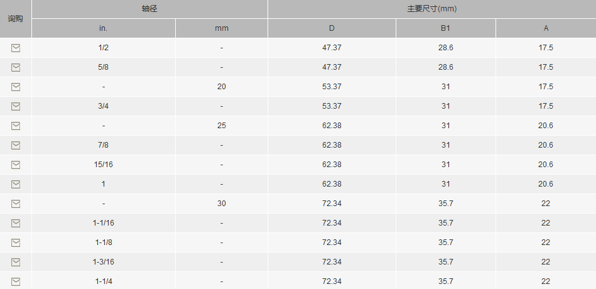596x289 pixels.
Task: Click inquiry envelope icon for 1/2 inch row
Action: pos(16,48)
